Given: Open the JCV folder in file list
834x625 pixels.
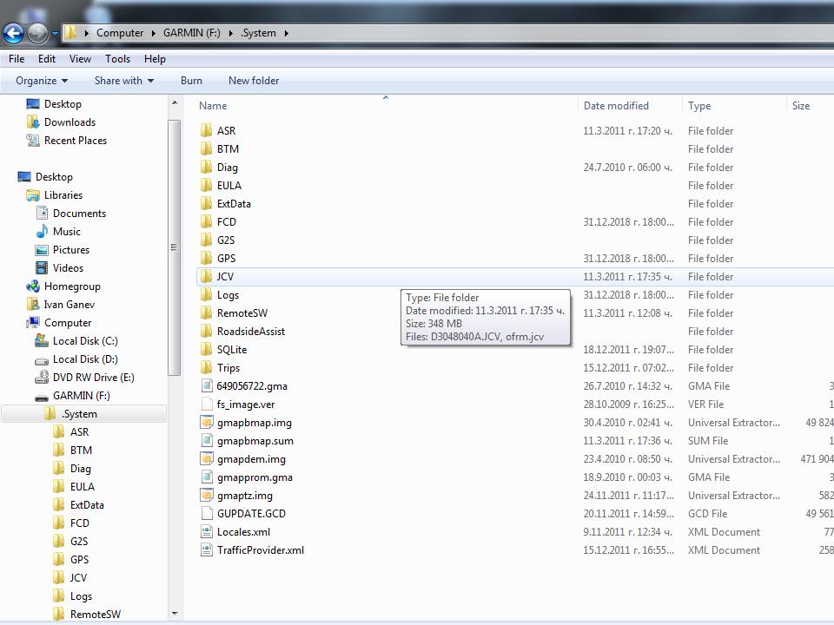Looking at the screenshot, I should [x=224, y=277].
